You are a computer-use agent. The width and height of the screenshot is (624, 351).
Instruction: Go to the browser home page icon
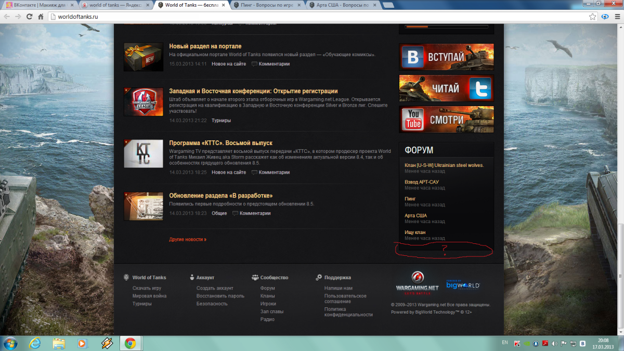tap(41, 16)
